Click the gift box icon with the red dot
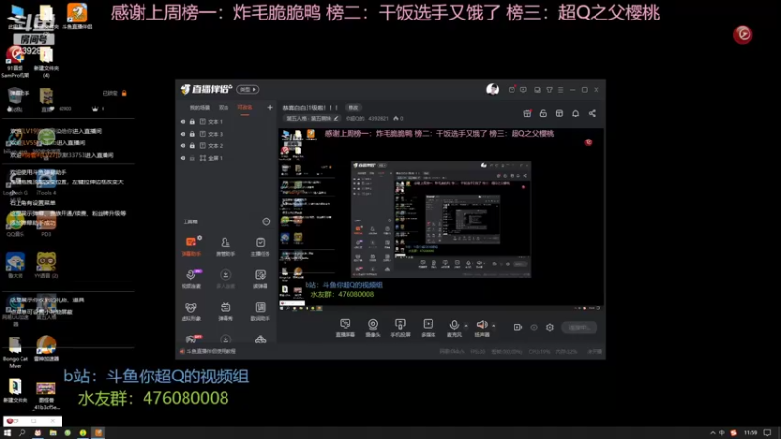781x439 pixels. point(527,113)
